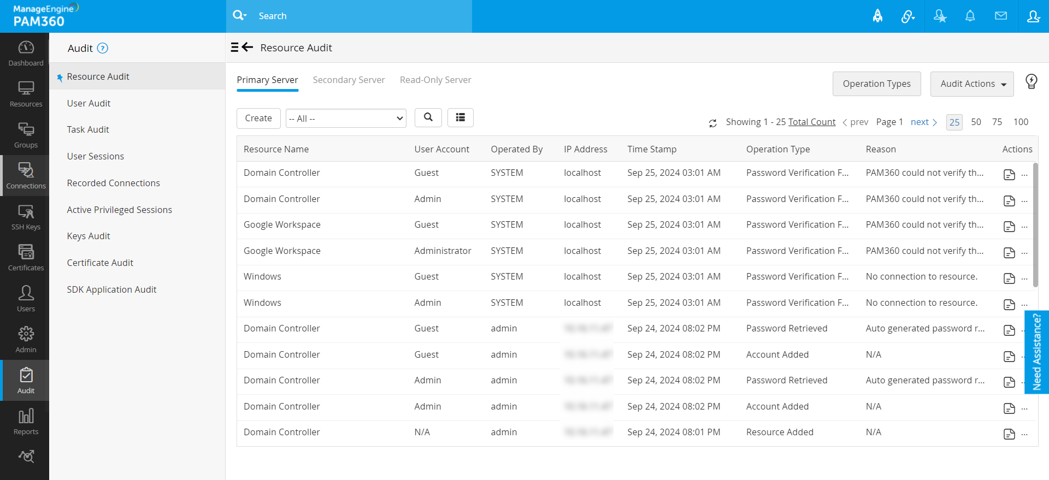This screenshot has height=480, width=1049.
Task: Refresh the audit list with reload icon
Action: pos(712,123)
